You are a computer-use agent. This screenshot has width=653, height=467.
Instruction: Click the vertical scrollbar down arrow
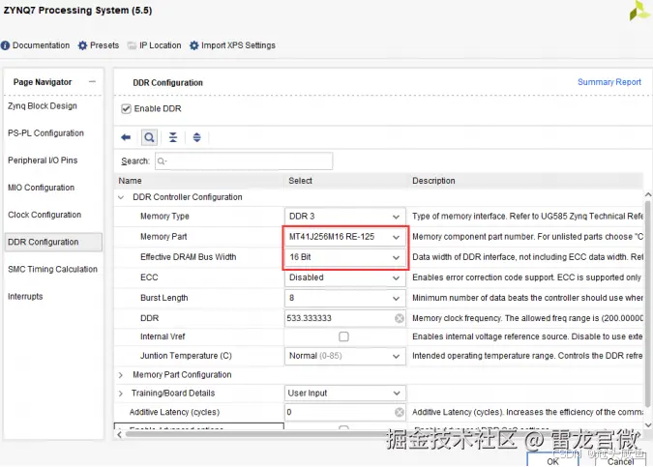click(648, 425)
